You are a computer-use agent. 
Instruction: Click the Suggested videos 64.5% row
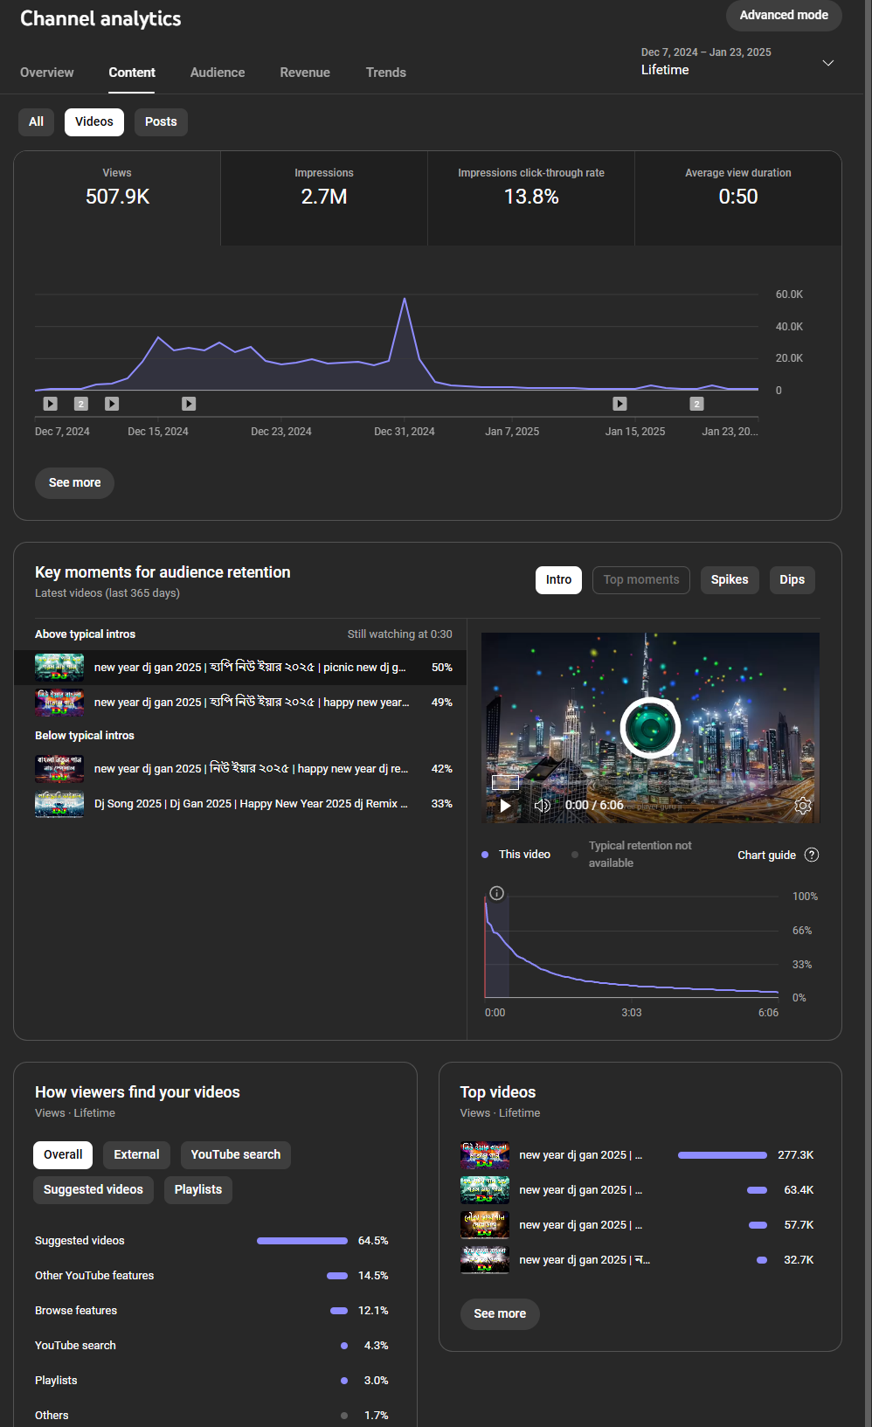click(x=211, y=1241)
